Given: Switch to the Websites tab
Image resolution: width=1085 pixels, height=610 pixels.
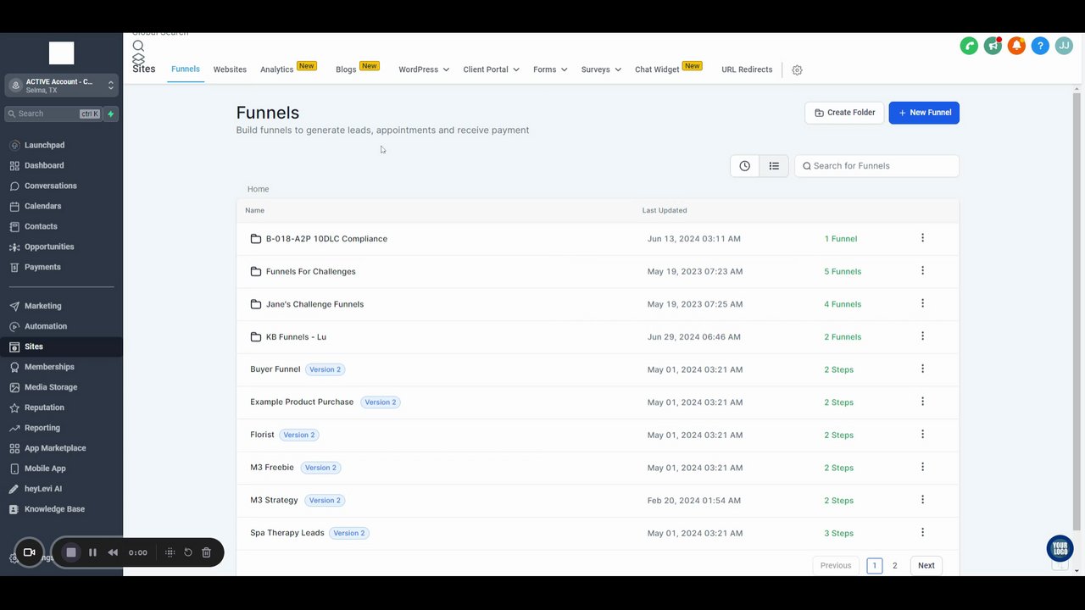Looking at the screenshot, I should 230,69.
